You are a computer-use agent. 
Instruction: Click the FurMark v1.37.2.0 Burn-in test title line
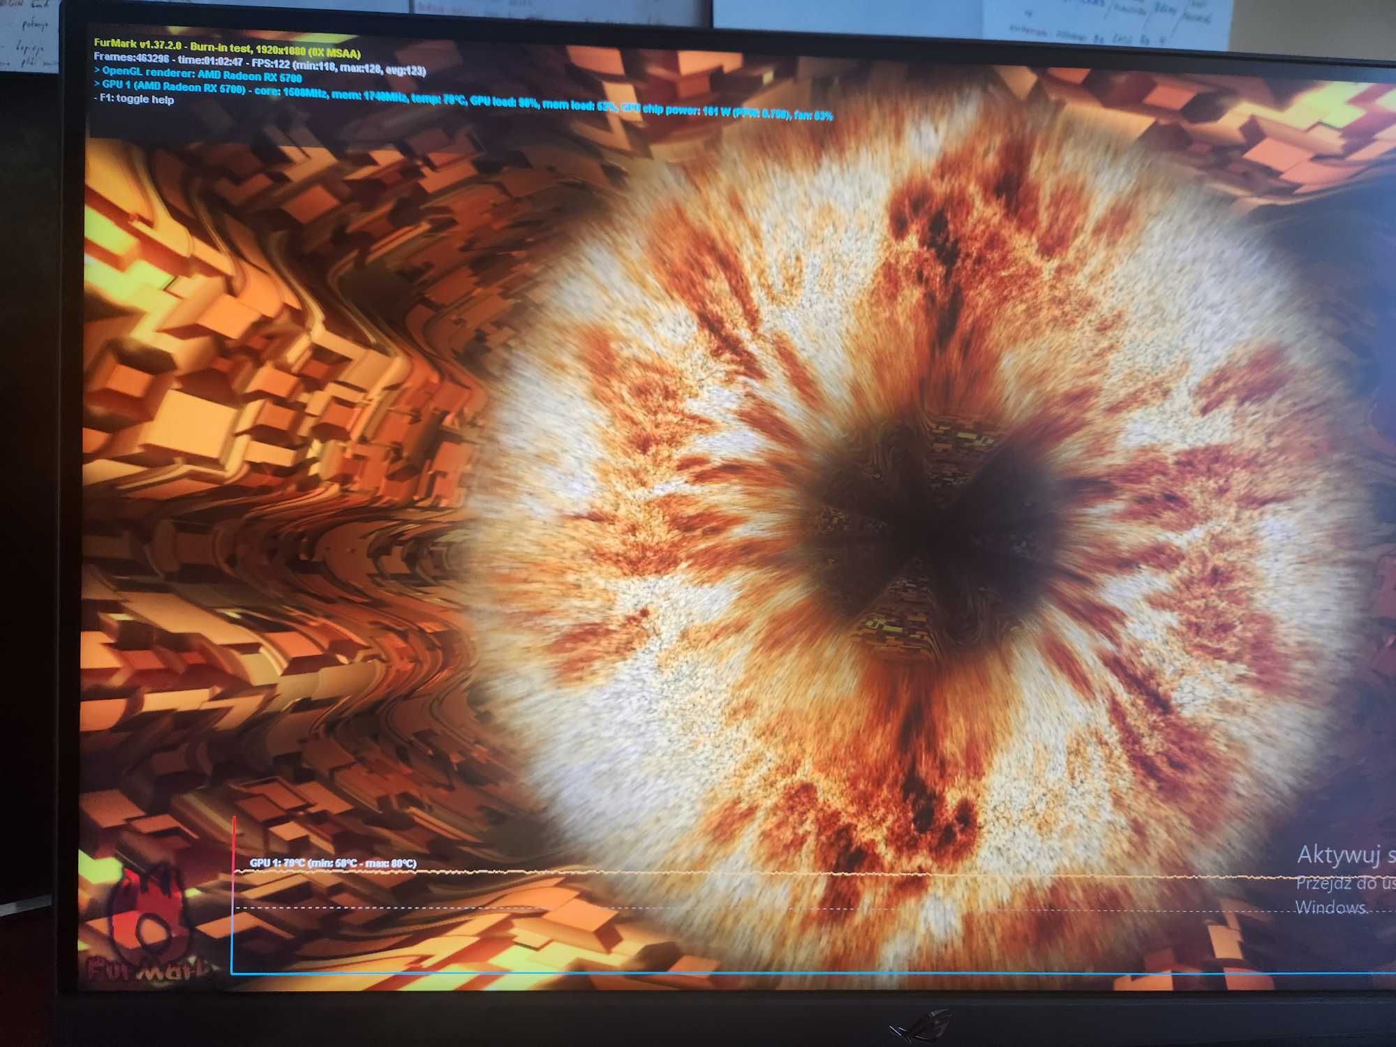(x=228, y=48)
